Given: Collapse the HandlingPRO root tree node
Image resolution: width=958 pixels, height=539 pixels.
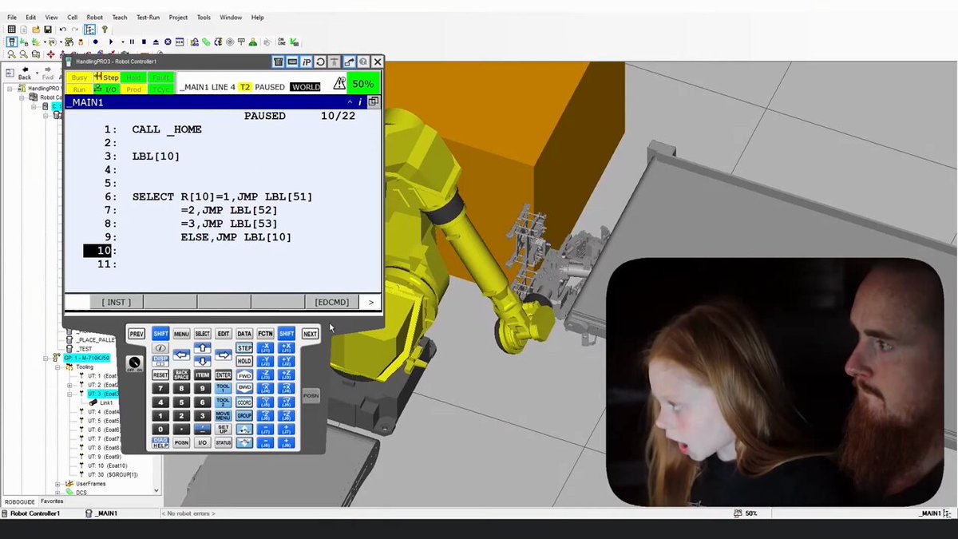Looking at the screenshot, I should coord(10,89).
